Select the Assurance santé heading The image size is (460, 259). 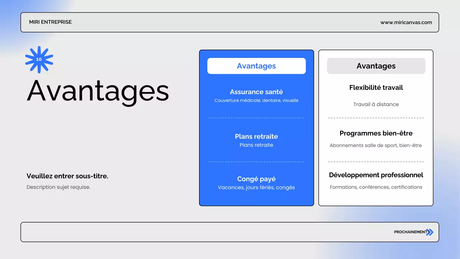256,92
